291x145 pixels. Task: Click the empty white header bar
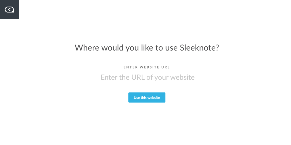pyautogui.click(x=155, y=10)
